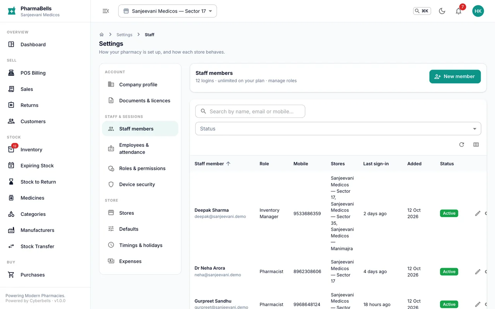Click the New member button
495x309 pixels.
[x=455, y=76]
